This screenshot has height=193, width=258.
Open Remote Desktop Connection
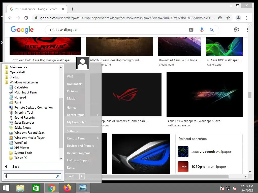pyautogui.click(x=34, y=108)
